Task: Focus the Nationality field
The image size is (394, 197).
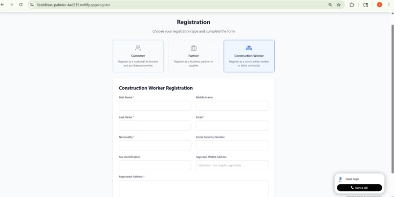Action: [155, 145]
